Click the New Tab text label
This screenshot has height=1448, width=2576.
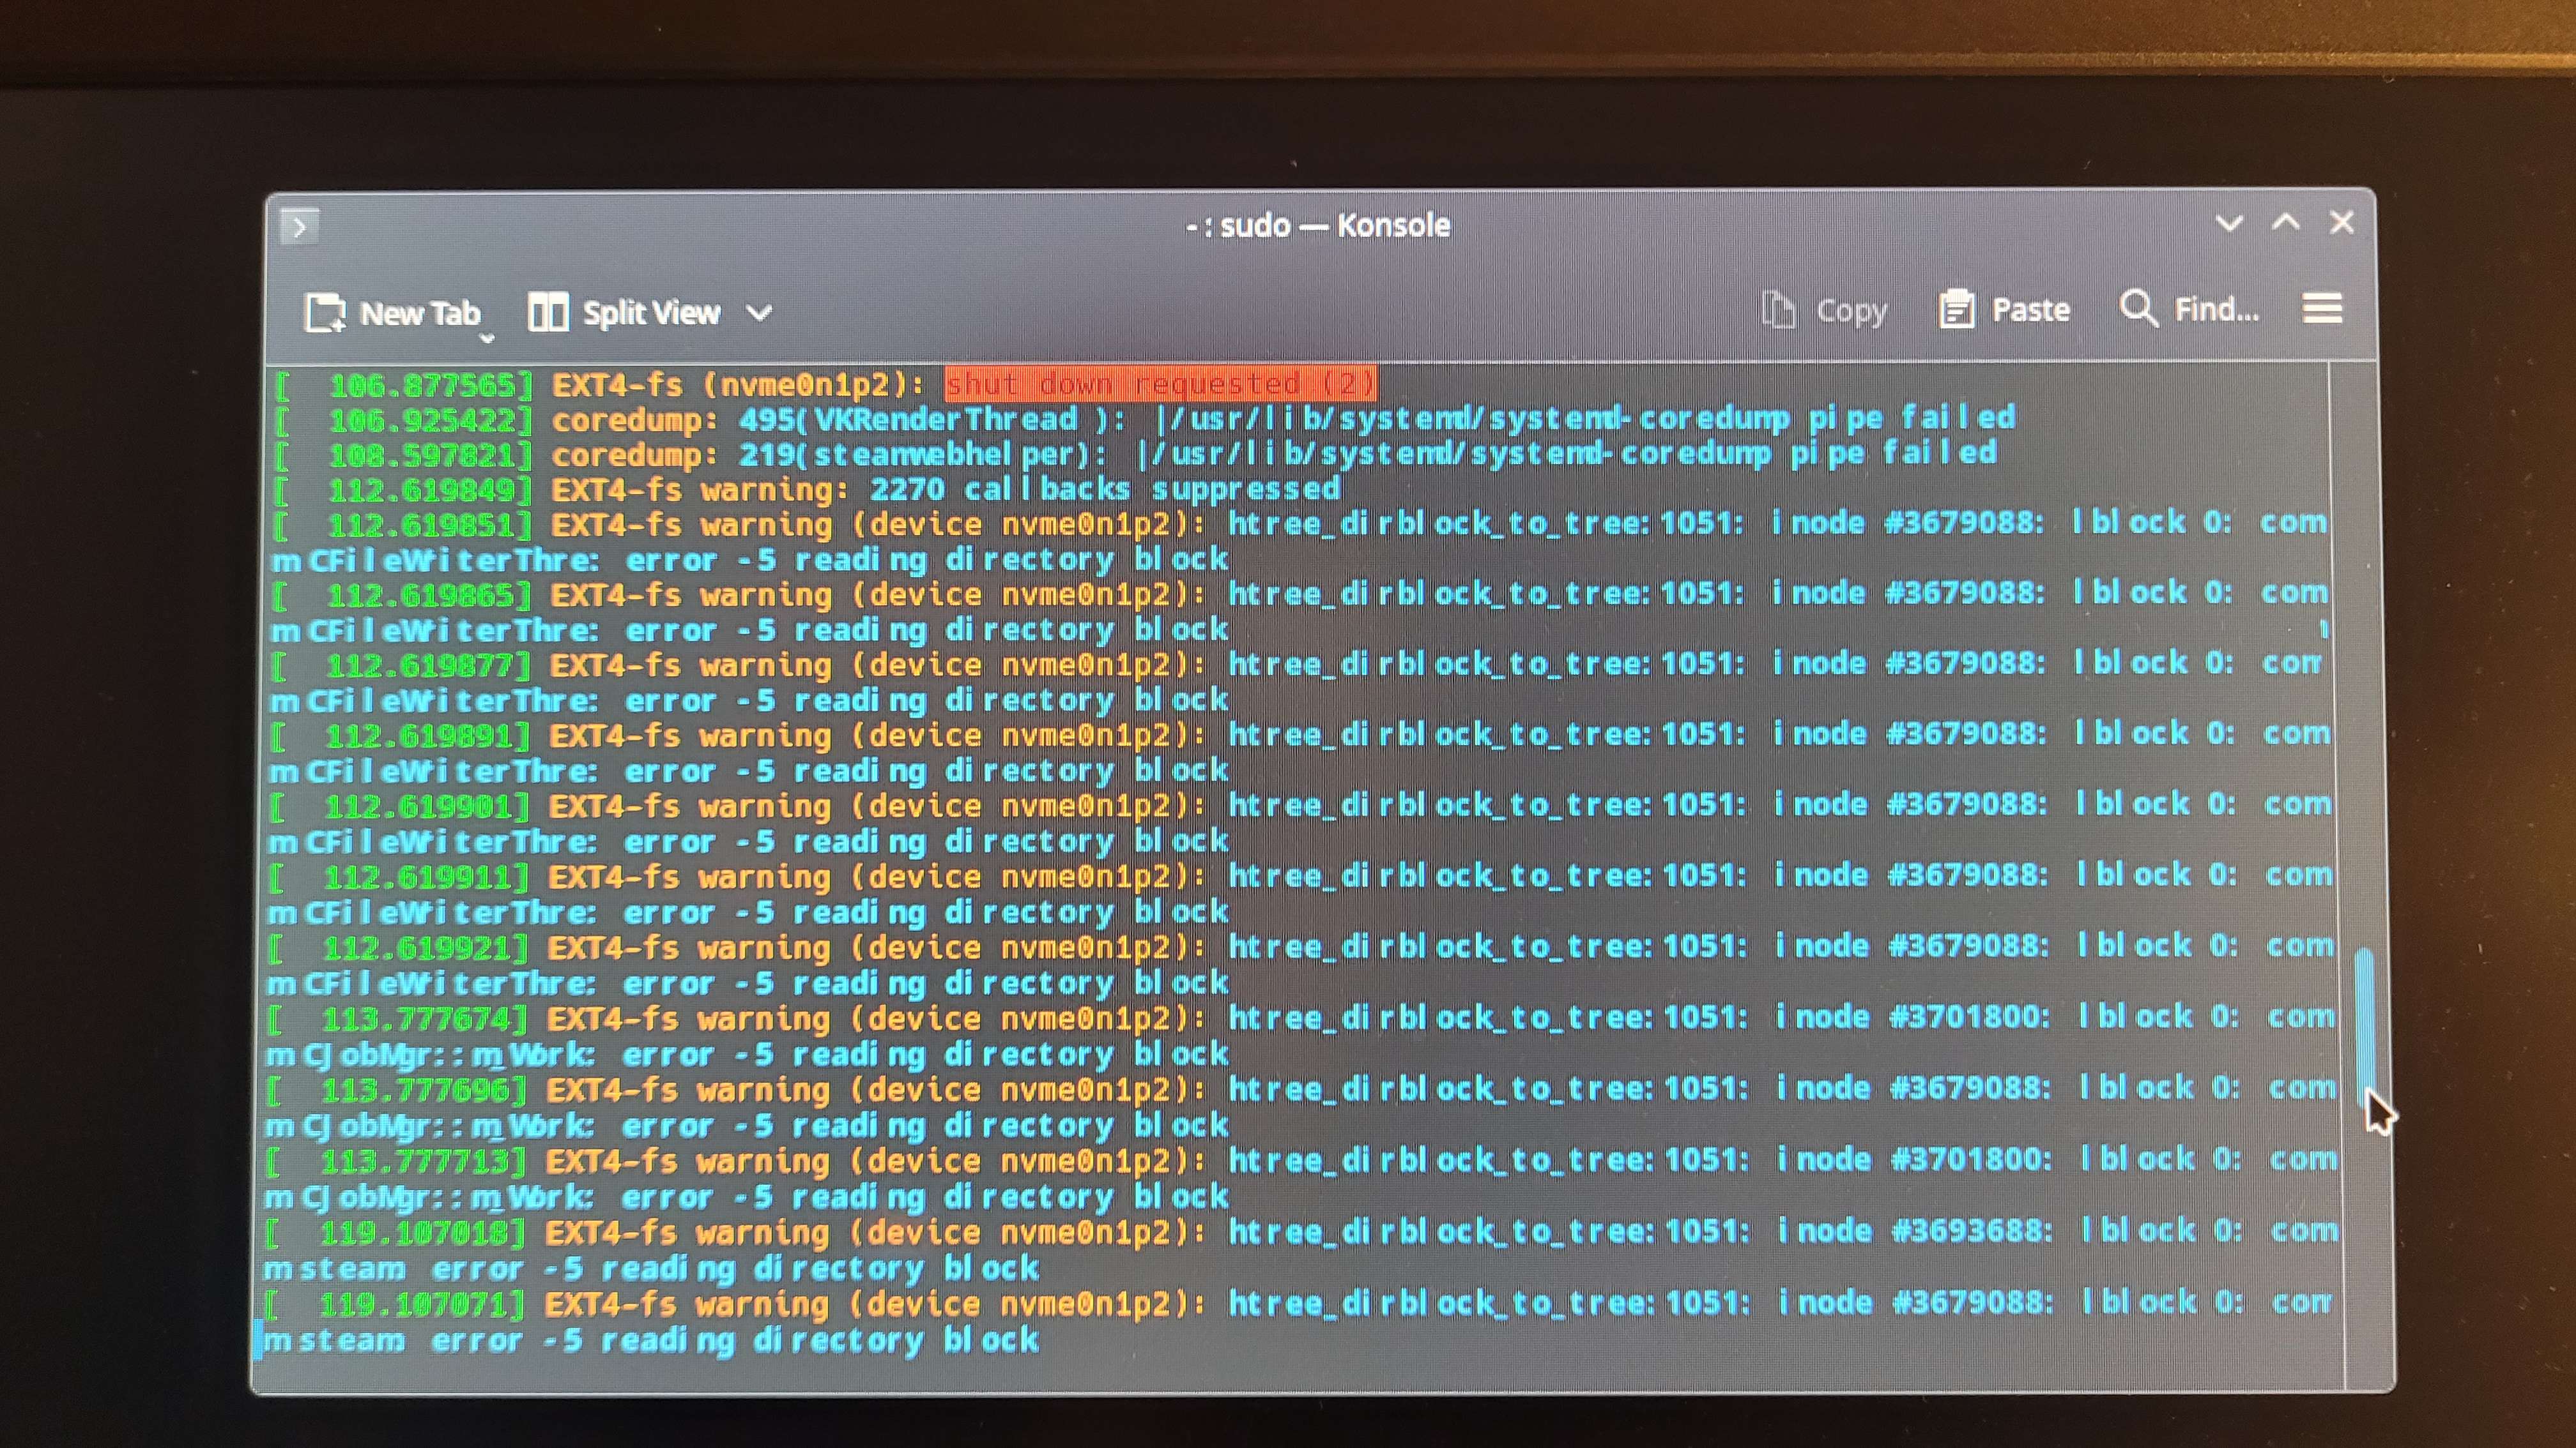point(420,313)
